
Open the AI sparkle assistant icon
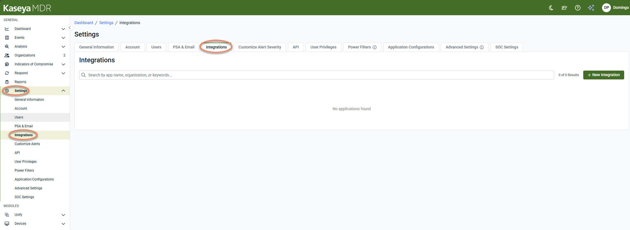(591, 8)
